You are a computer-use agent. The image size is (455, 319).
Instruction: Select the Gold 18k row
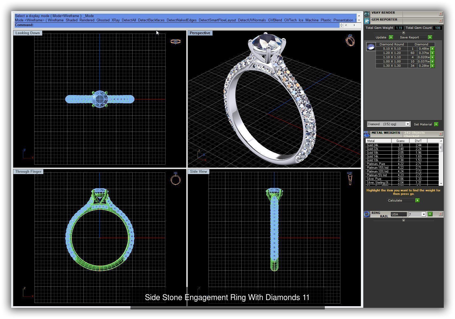[x=402, y=153]
